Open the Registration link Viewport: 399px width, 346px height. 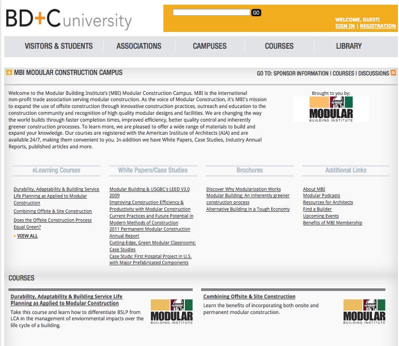pos(378,26)
